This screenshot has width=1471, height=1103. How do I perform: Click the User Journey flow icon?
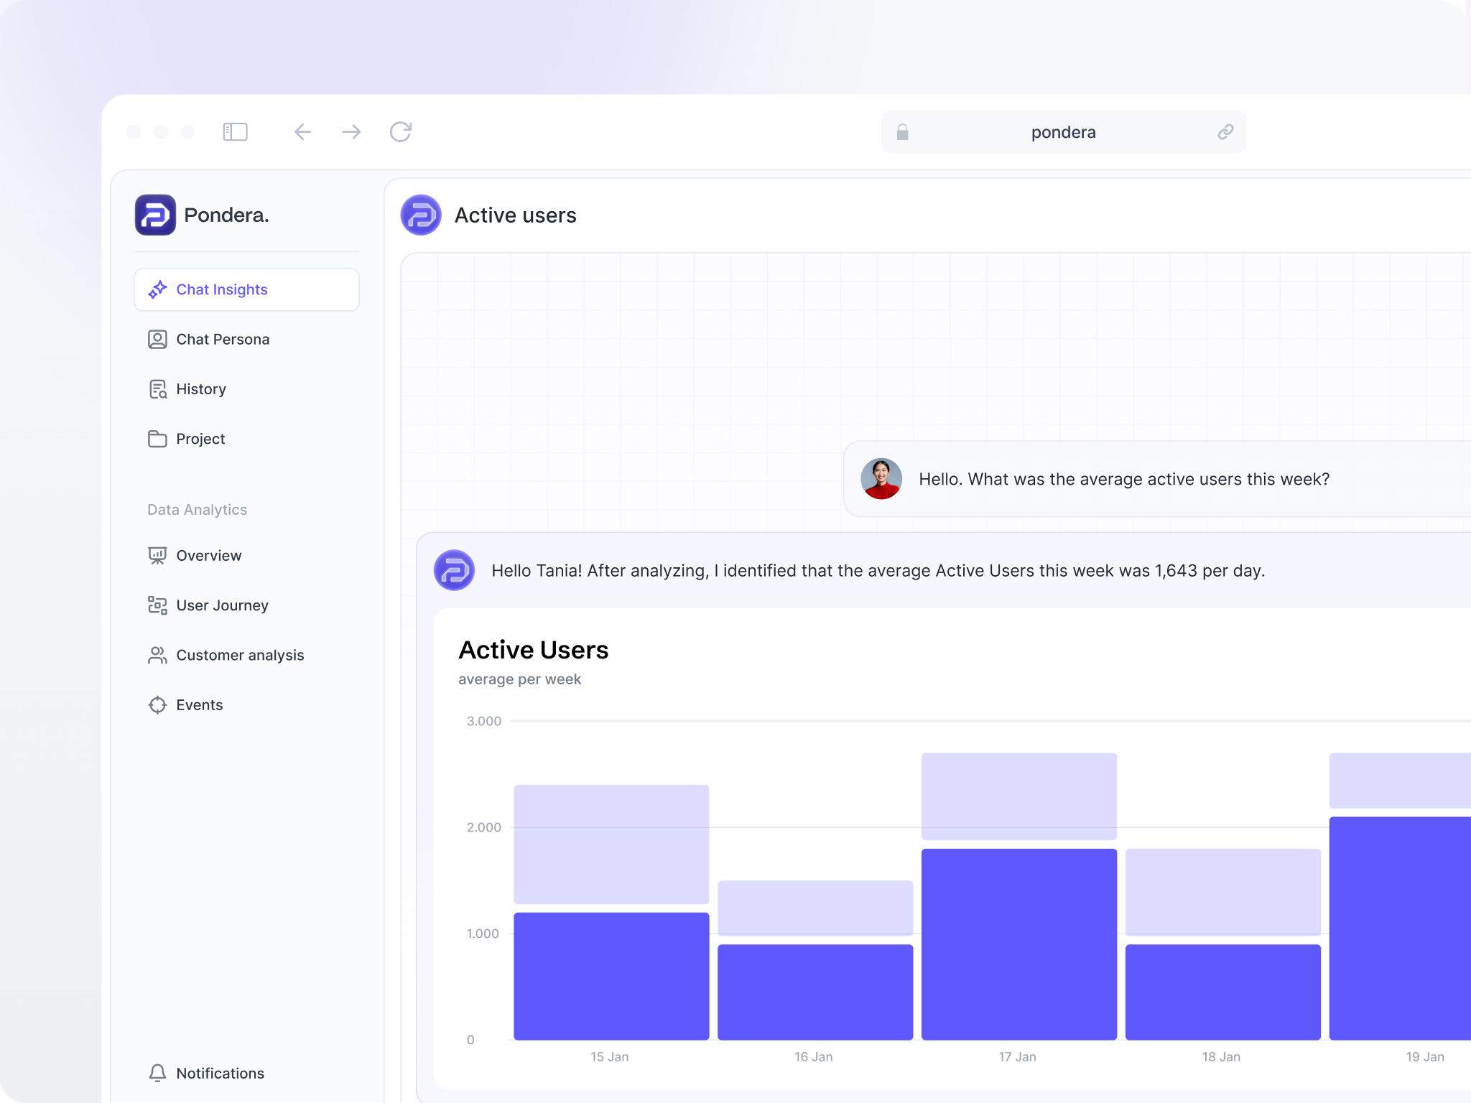click(x=157, y=605)
